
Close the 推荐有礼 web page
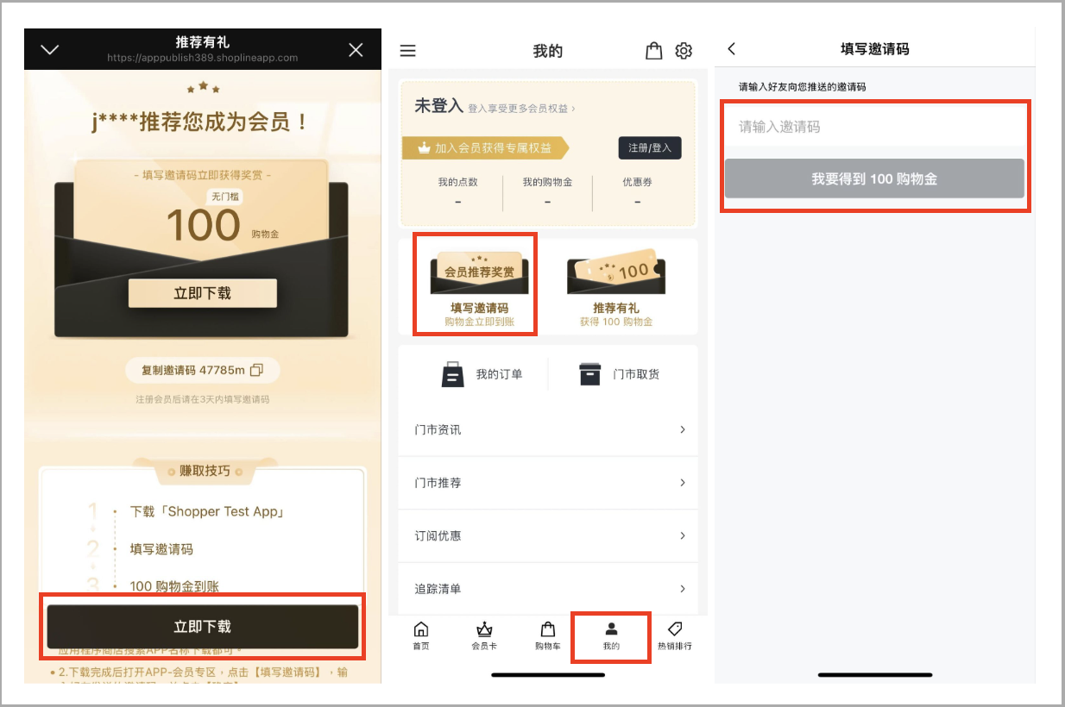[356, 50]
